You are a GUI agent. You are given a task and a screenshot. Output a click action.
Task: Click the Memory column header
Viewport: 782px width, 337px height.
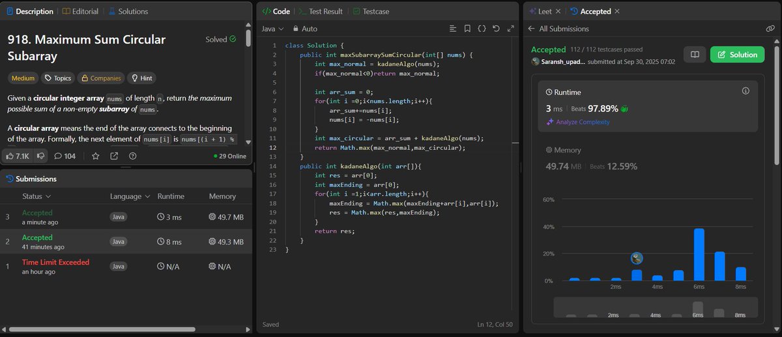coord(222,196)
